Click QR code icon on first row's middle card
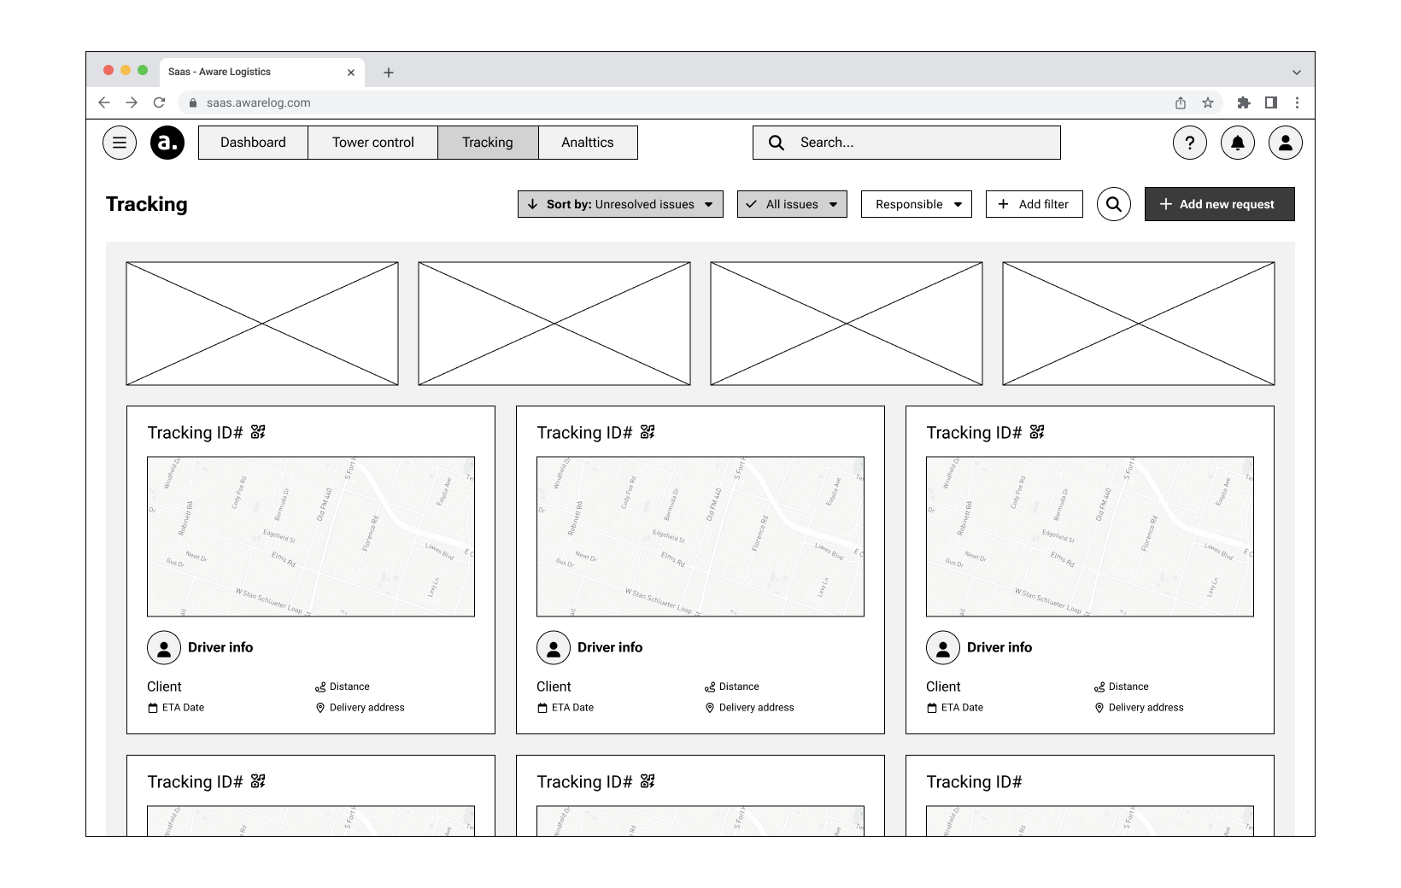1401x888 pixels. point(648,432)
